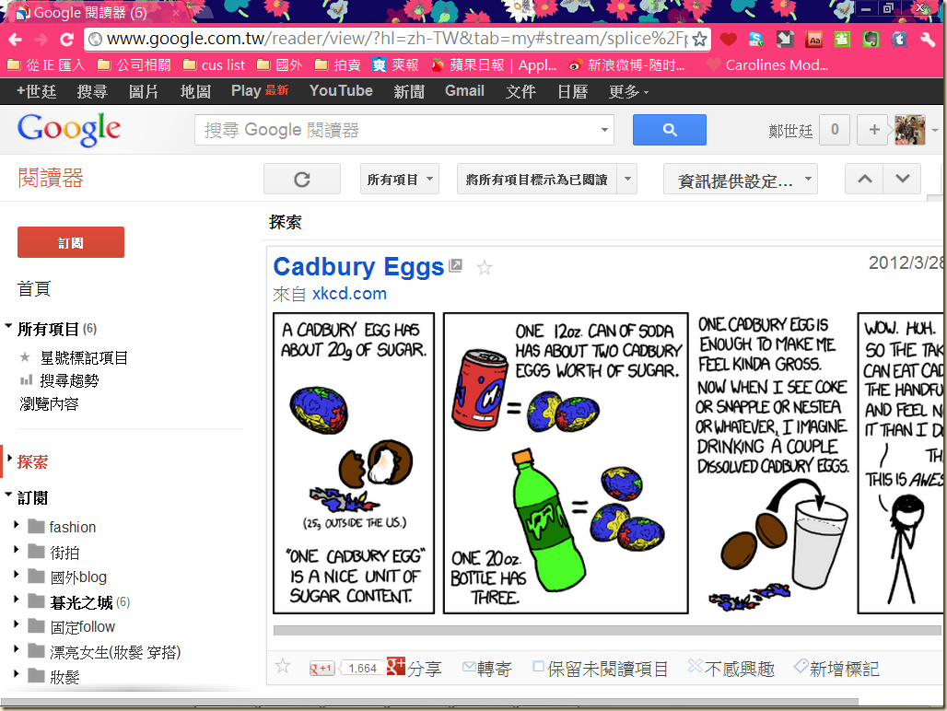947x711 pixels.
Task: Bookmark this page with the address bar star
Action: point(699,40)
